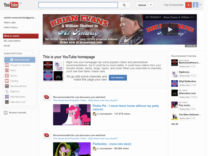Image resolution: width=208 pixels, height=156 pixels.
Task: Subscribe to Alternative rock topic
Action: pos(185,97)
